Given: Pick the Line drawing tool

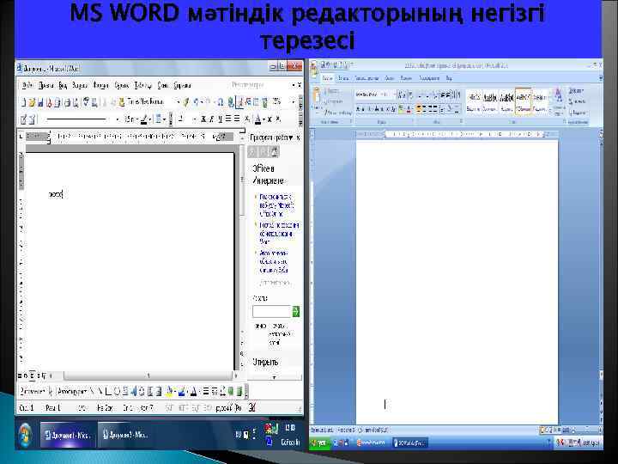Looking at the screenshot, I should [92, 392].
